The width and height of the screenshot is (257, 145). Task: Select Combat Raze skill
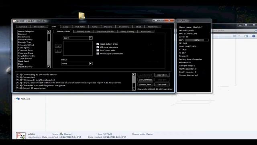pyautogui.click(x=25, y=50)
